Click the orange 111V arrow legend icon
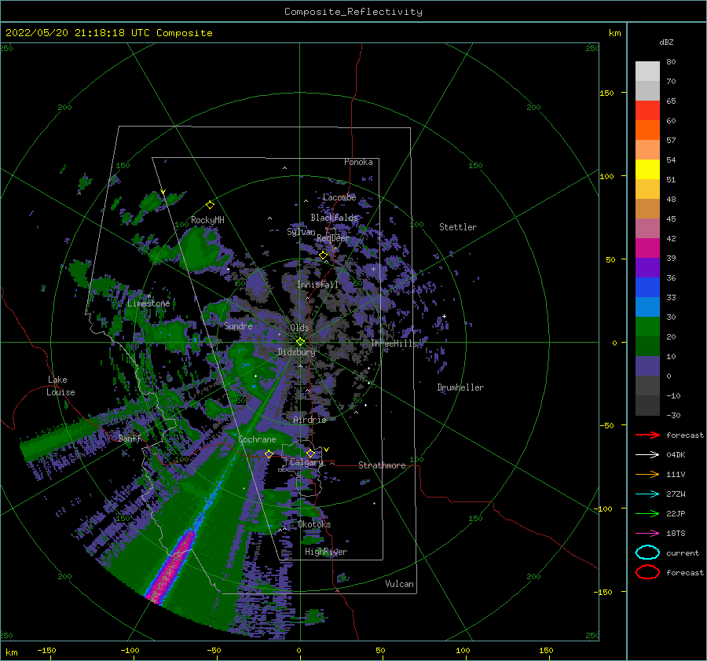The height and width of the screenshot is (661, 707). click(647, 474)
